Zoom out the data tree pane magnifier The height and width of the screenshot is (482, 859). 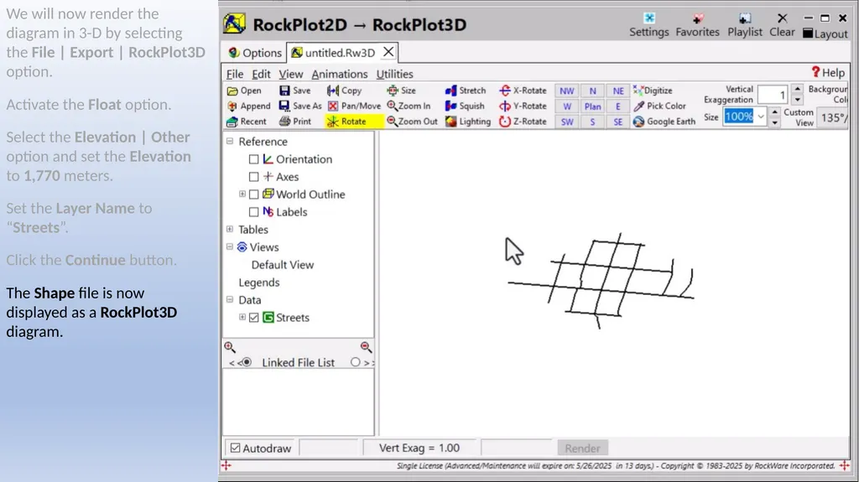point(366,347)
